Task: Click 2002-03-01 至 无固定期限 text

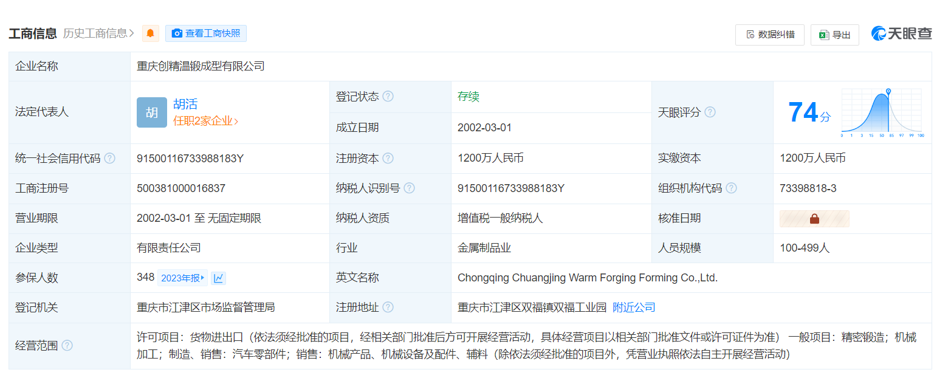Action: (x=199, y=218)
